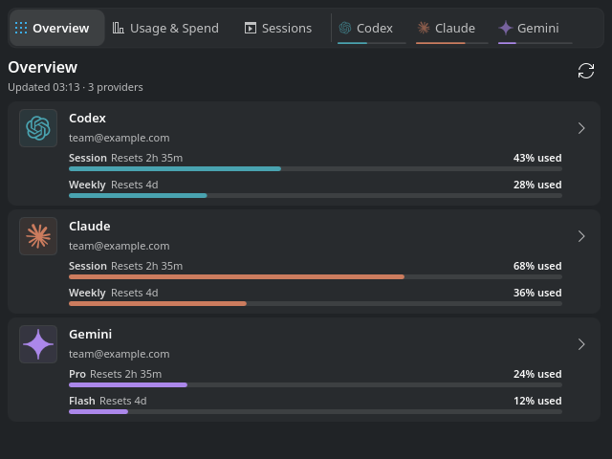612x459 pixels.
Task: Click the email under Claude
Action: point(119,247)
